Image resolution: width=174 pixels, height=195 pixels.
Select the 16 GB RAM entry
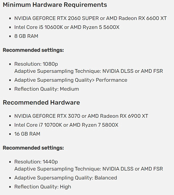pyautogui.click(x=27, y=134)
